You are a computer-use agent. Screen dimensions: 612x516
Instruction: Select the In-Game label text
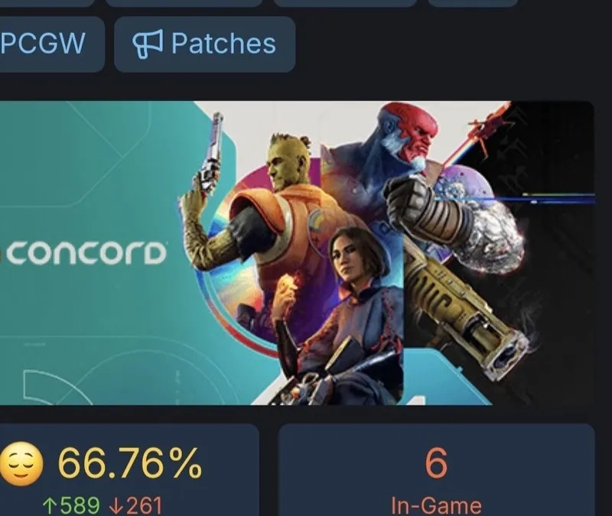point(436,506)
